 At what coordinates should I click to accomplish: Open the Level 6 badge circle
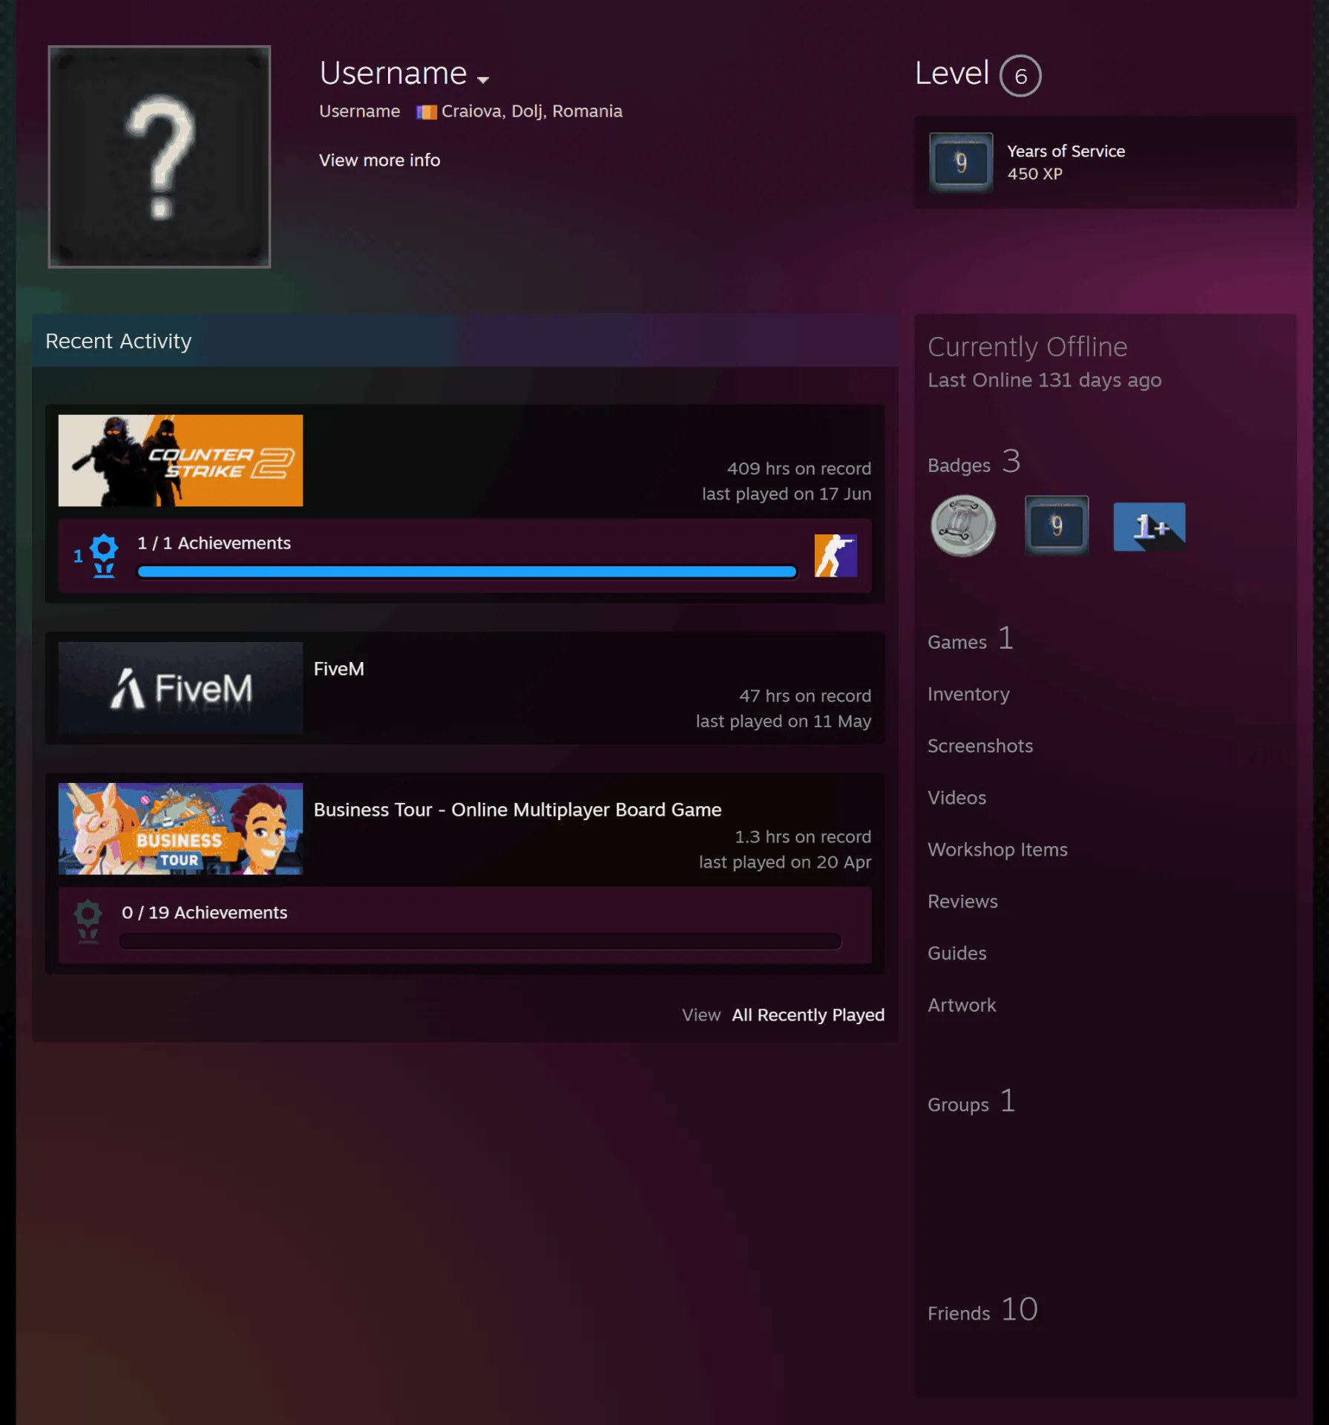pyautogui.click(x=1020, y=76)
